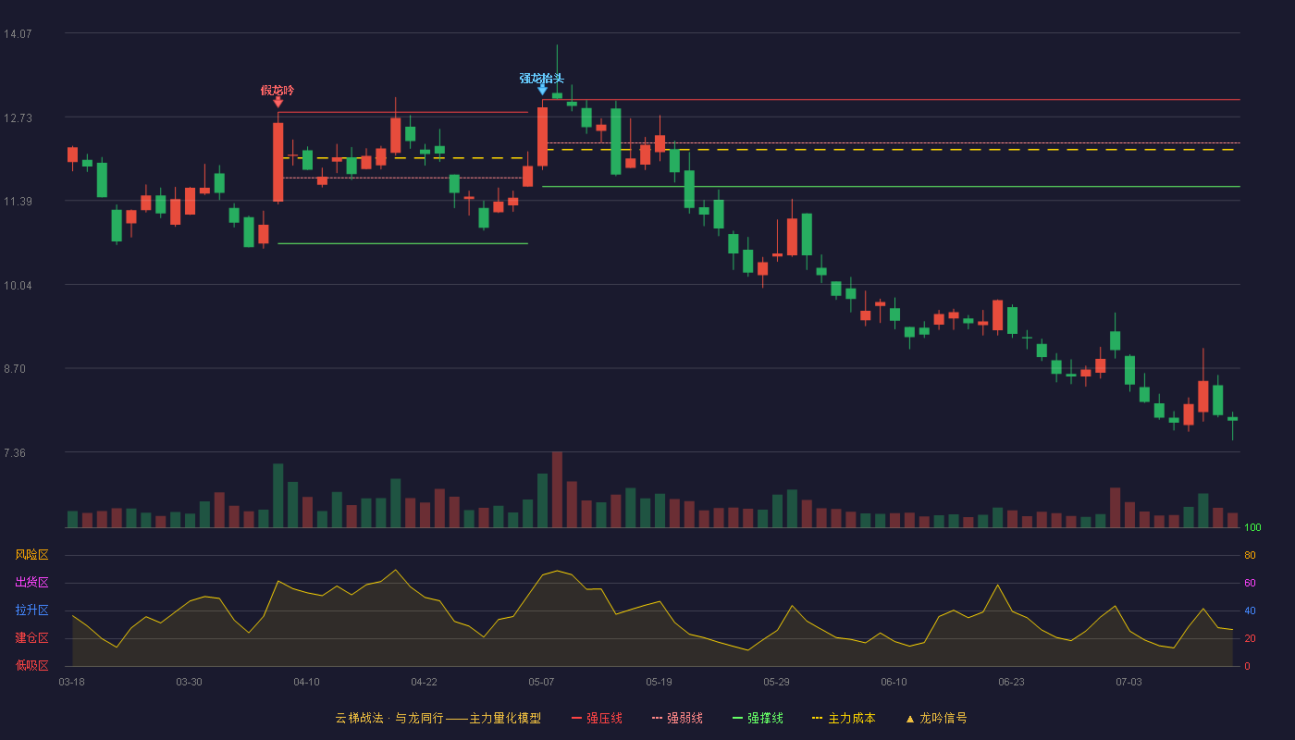Click the 06-23 date label
This screenshot has width=1295, height=740.
pyautogui.click(x=1011, y=682)
